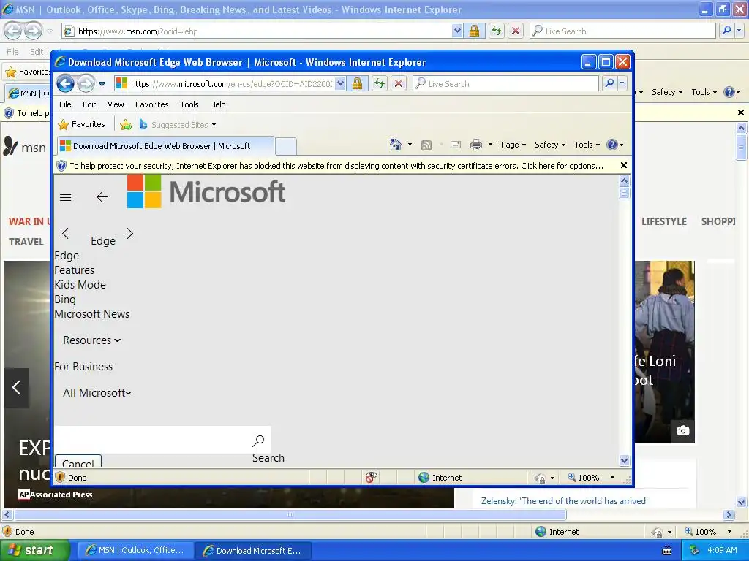Click Read Mail icon in front window
Image resolution: width=749 pixels, height=561 pixels.
pos(456,145)
